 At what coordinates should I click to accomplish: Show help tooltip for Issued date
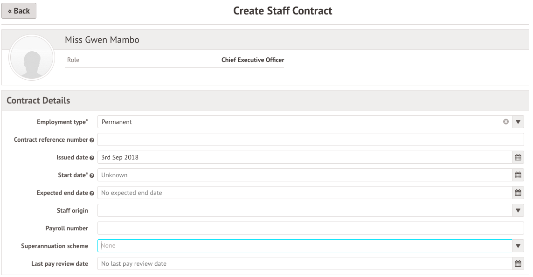(92, 158)
